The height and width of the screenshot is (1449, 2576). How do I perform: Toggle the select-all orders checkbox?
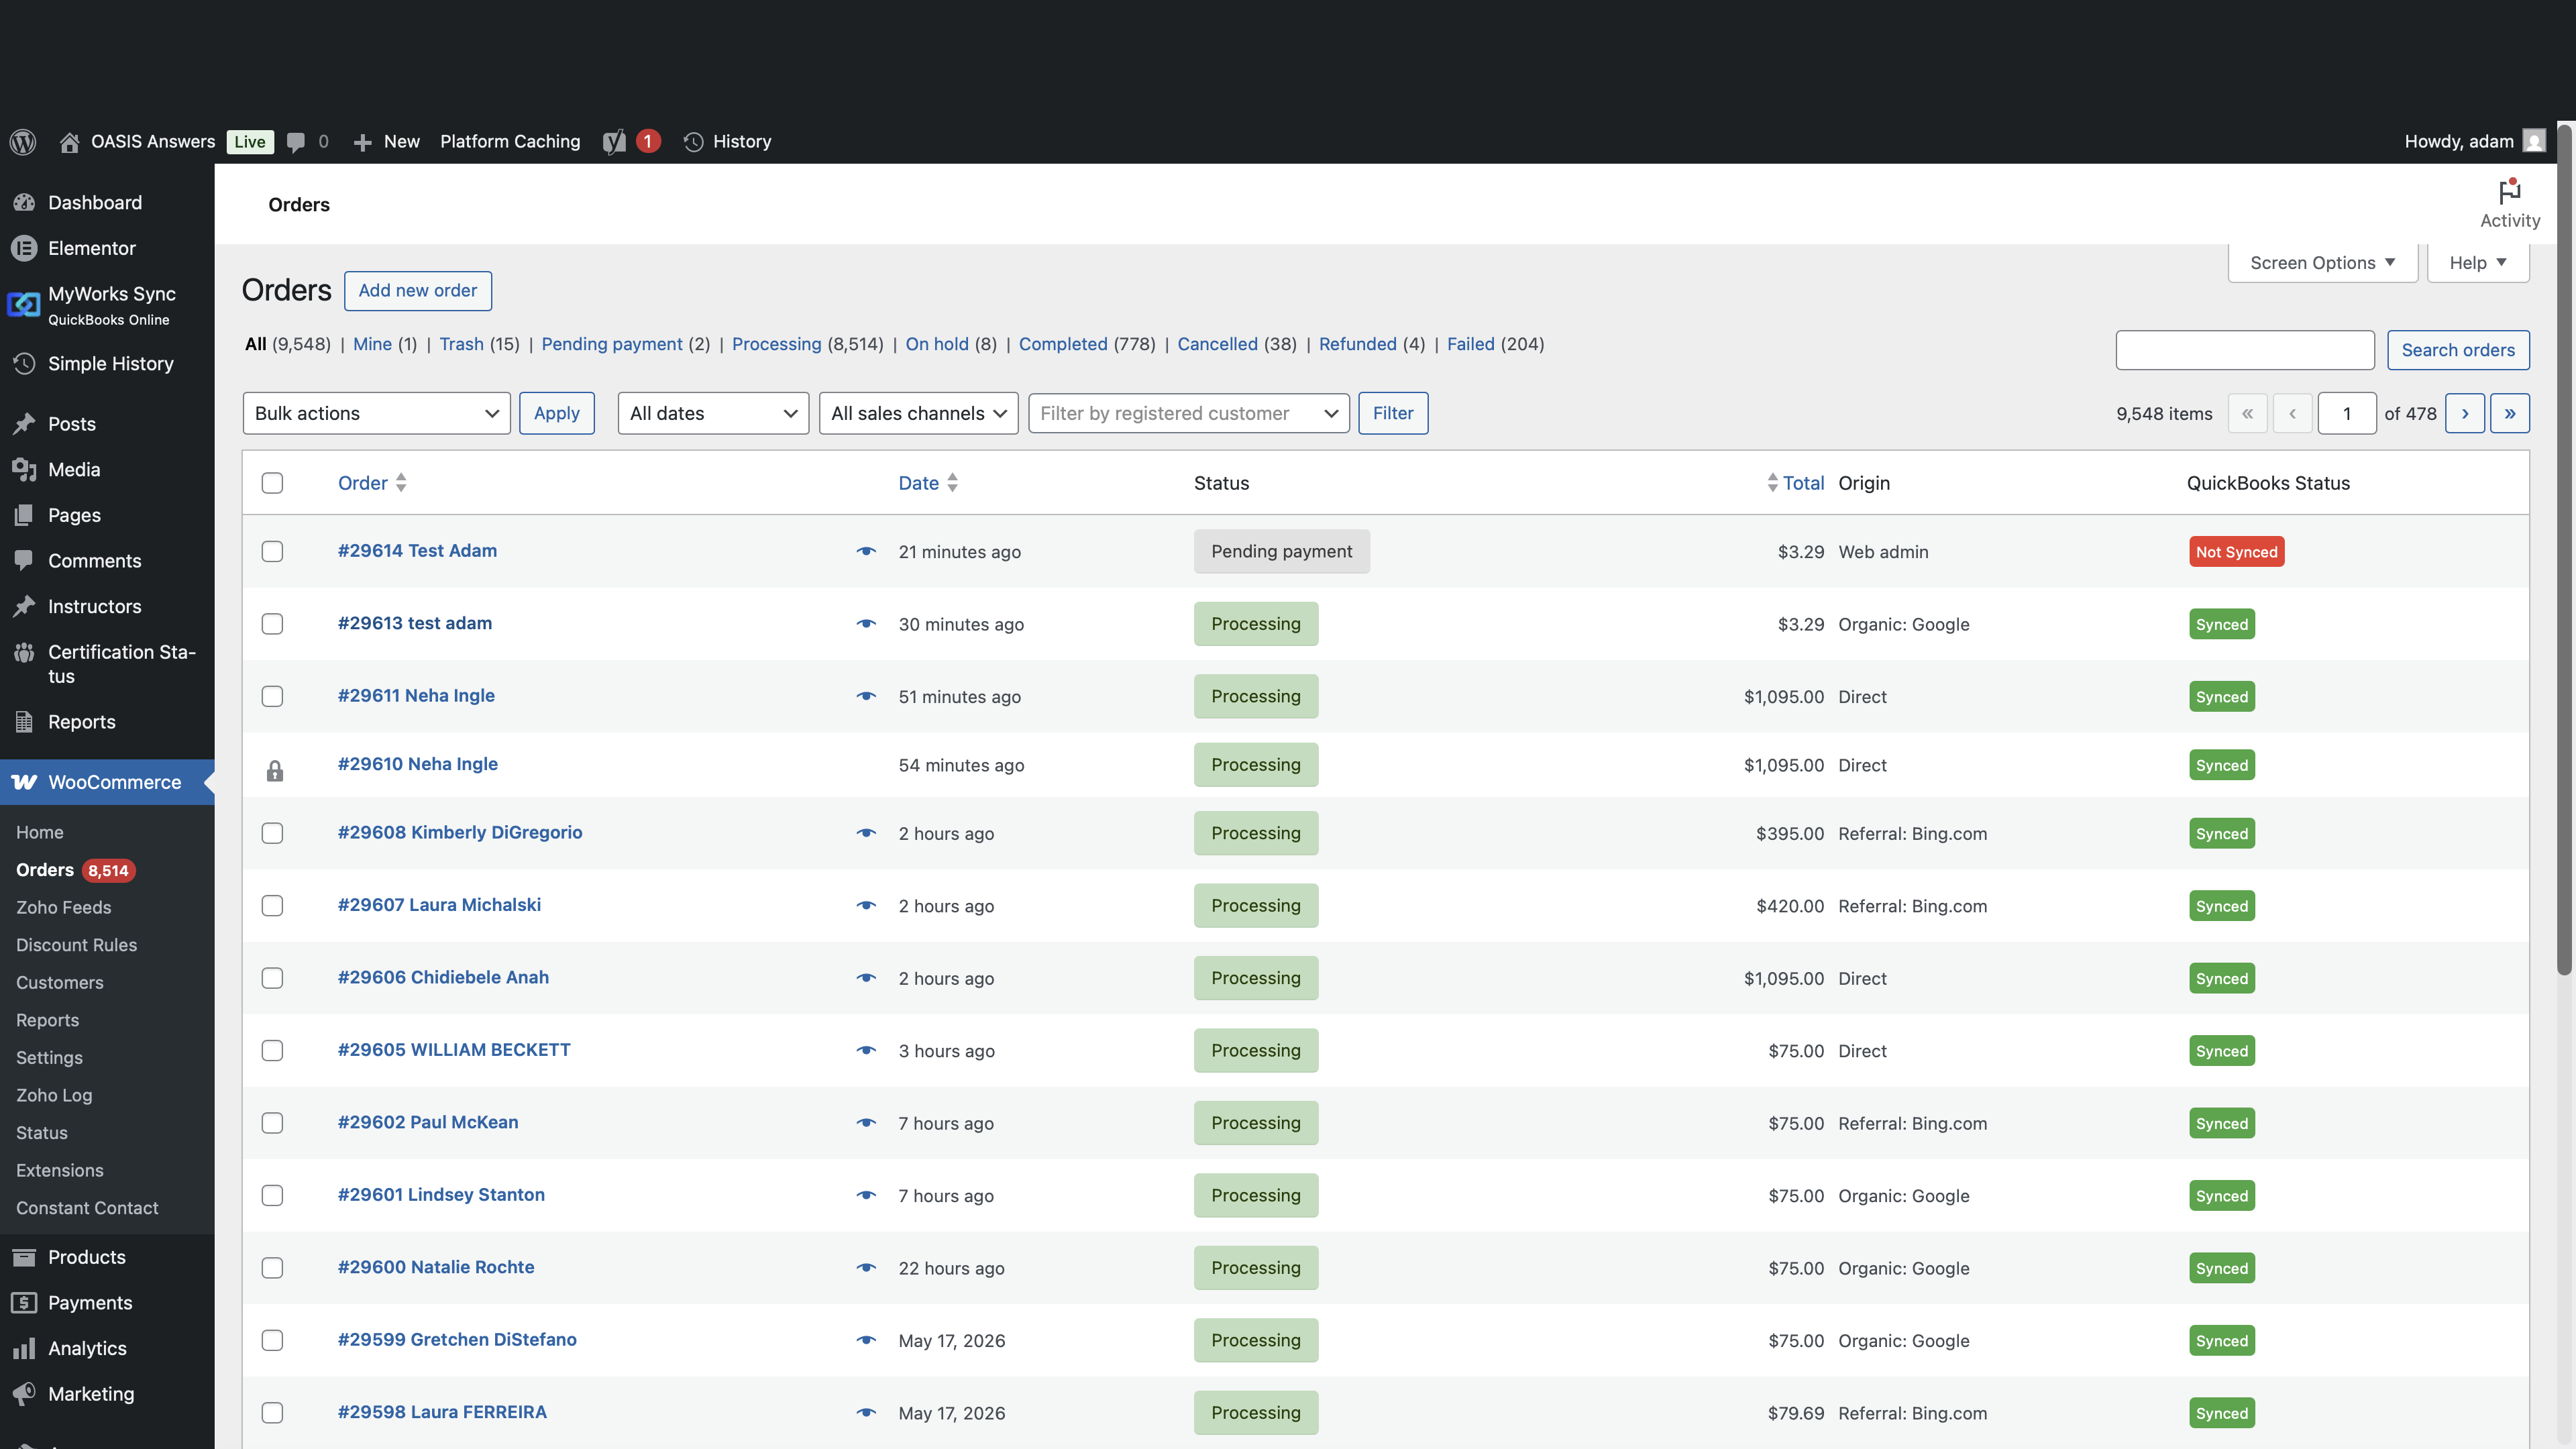tap(272, 483)
